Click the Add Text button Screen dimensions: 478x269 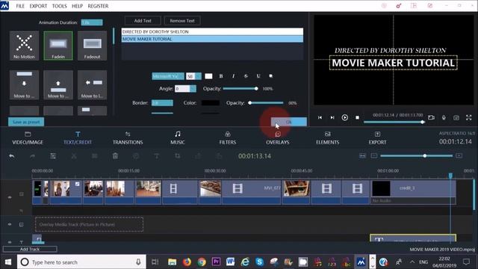pos(143,21)
